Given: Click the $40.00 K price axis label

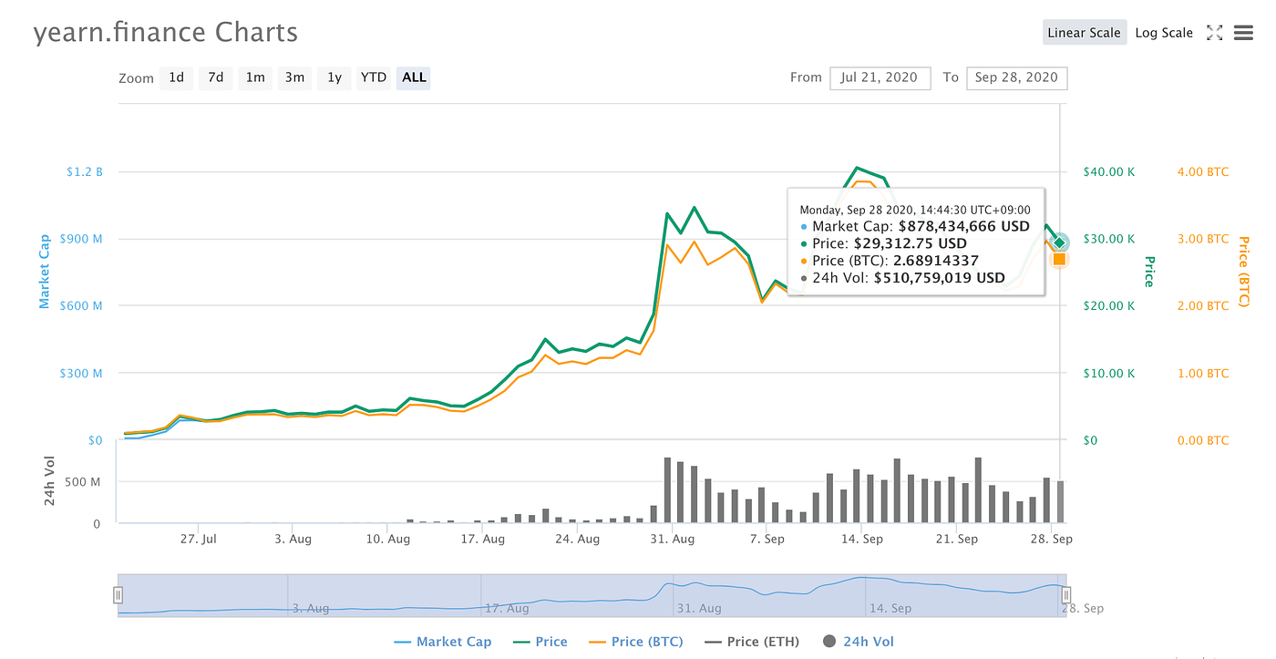Looking at the screenshot, I should coord(1109,171).
